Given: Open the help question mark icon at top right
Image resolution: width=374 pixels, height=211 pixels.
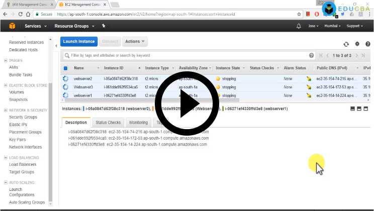Looking at the screenshot, I should tap(369, 44).
